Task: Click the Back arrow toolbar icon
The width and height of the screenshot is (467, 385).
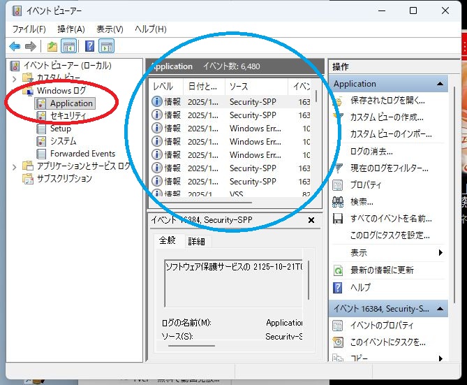Action: (x=15, y=47)
